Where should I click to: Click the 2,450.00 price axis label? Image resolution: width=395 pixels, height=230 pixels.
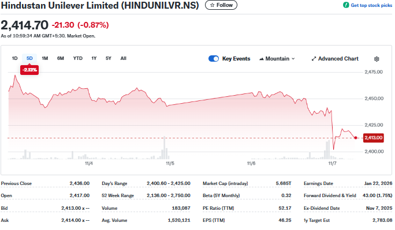(x=374, y=99)
